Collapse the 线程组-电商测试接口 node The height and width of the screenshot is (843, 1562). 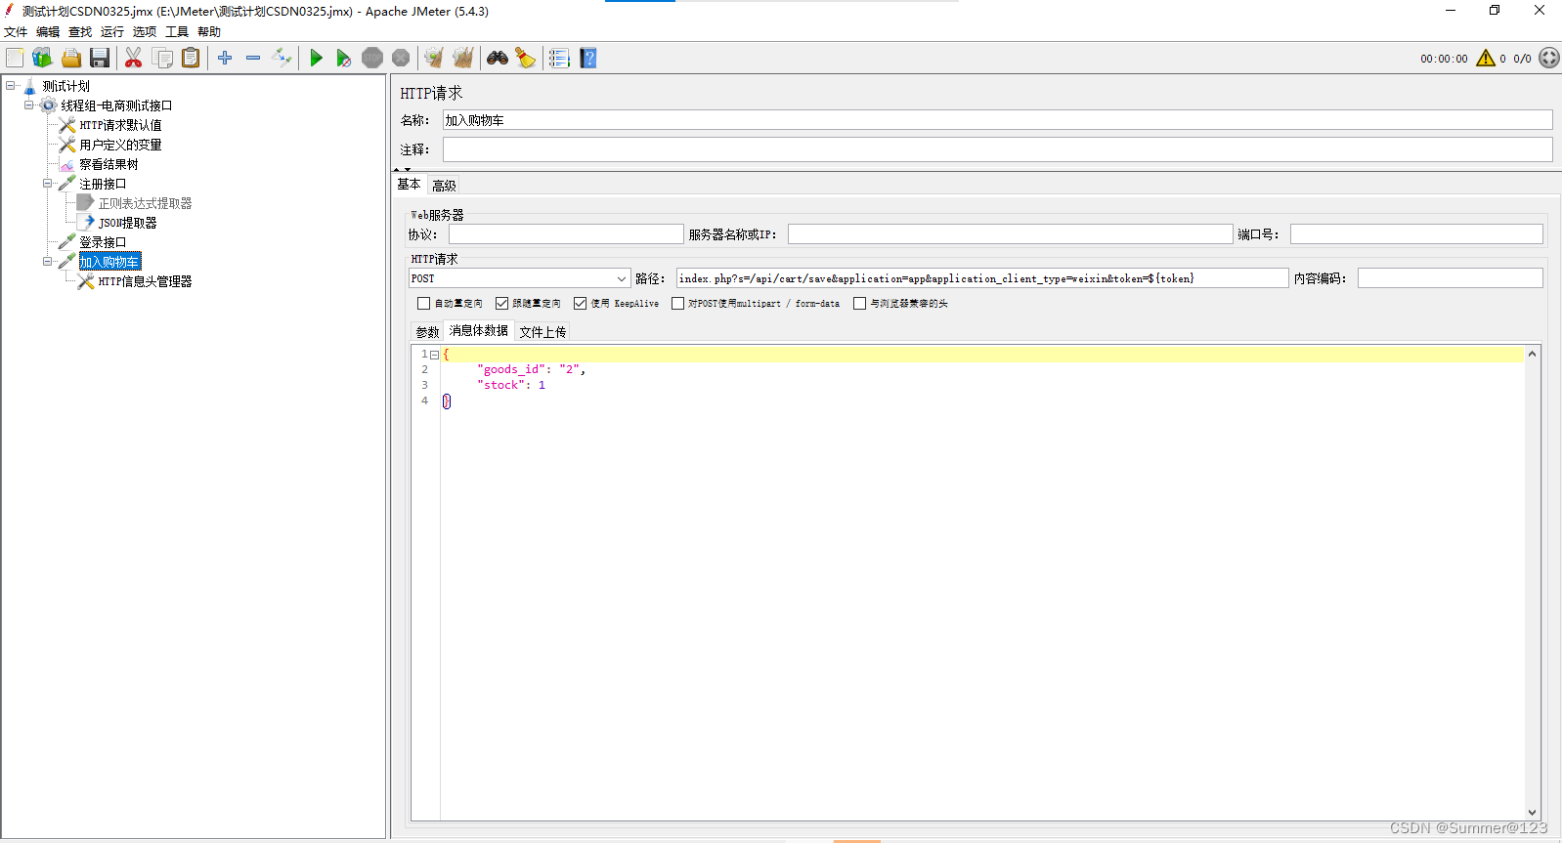tap(29, 105)
